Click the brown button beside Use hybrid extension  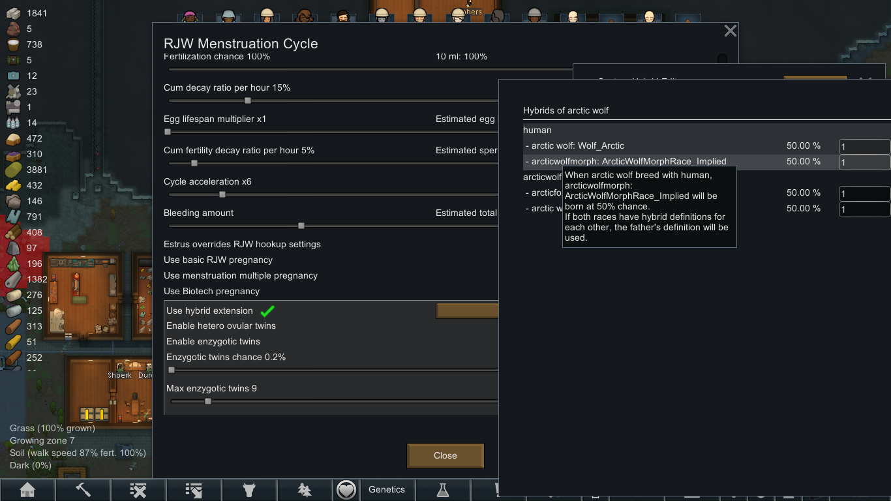(467, 311)
